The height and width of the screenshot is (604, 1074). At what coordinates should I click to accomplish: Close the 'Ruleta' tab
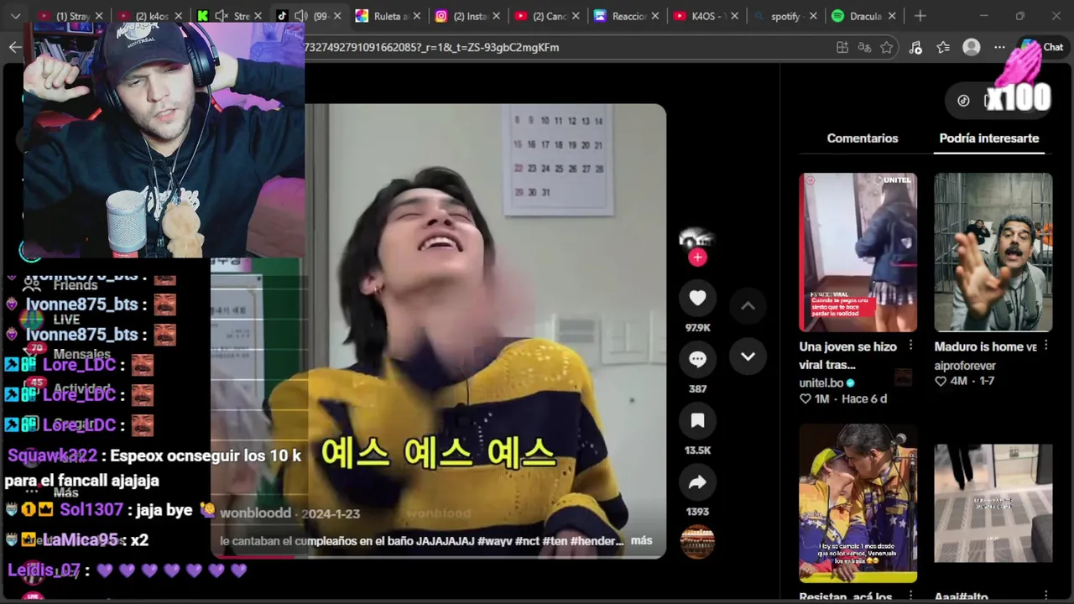tap(417, 16)
